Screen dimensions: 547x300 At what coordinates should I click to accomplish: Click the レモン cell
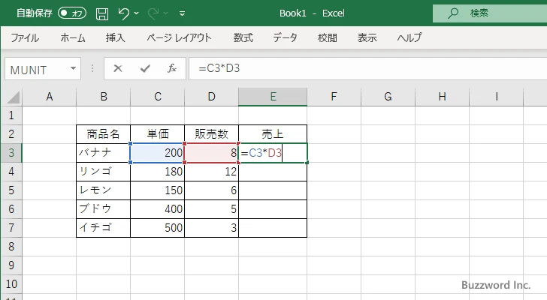[103, 190]
